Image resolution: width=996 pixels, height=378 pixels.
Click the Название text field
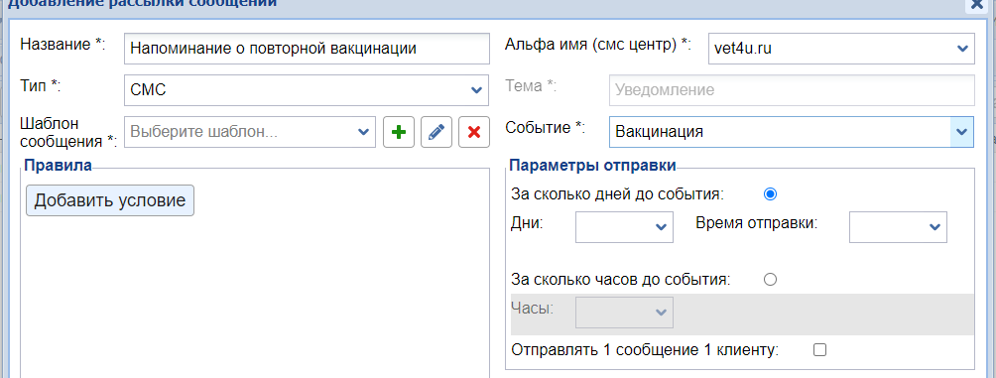point(307,49)
